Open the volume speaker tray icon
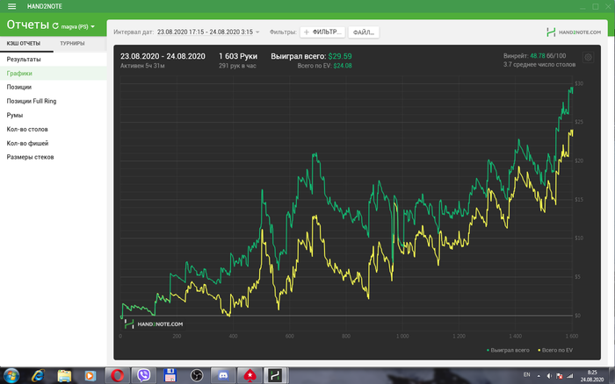This screenshot has height=384, width=615. tap(549, 376)
